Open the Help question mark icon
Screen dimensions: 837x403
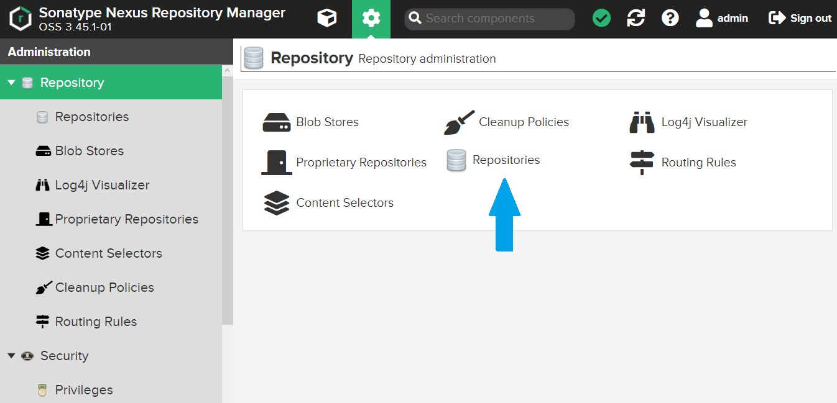[670, 18]
